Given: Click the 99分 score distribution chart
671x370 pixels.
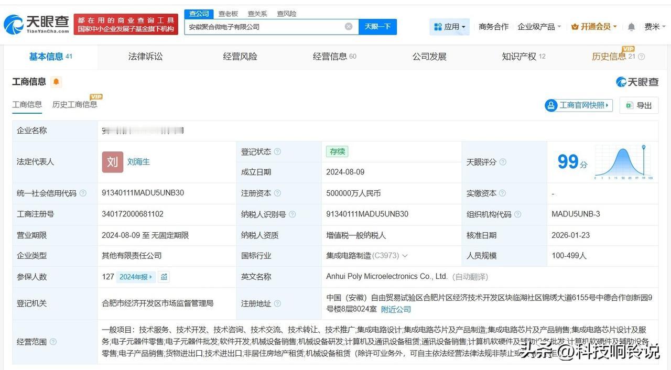Looking at the screenshot, I should pos(623,162).
